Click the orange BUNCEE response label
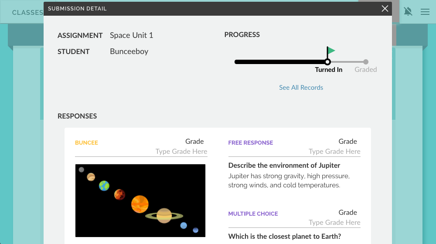436x244 pixels. [86, 143]
